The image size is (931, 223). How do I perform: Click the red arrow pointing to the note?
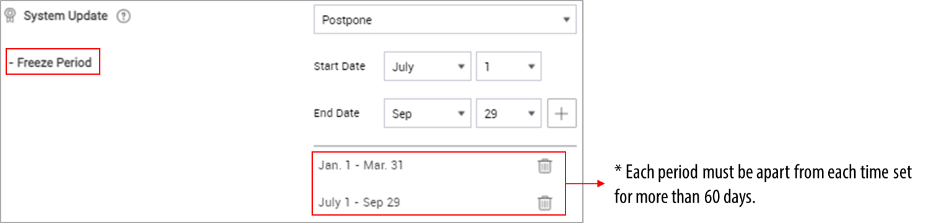[x=586, y=183]
